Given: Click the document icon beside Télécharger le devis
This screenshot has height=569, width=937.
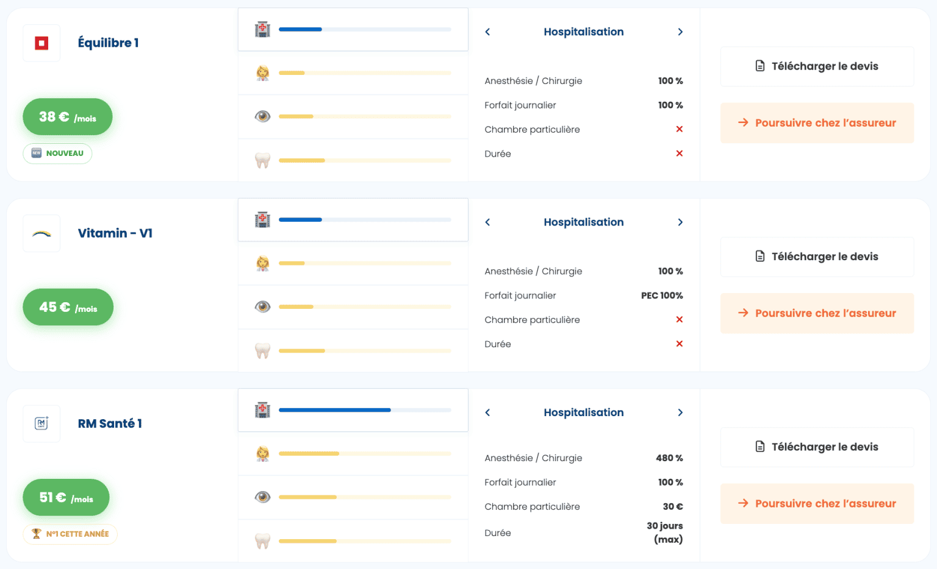Looking at the screenshot, I should [760, 66].
